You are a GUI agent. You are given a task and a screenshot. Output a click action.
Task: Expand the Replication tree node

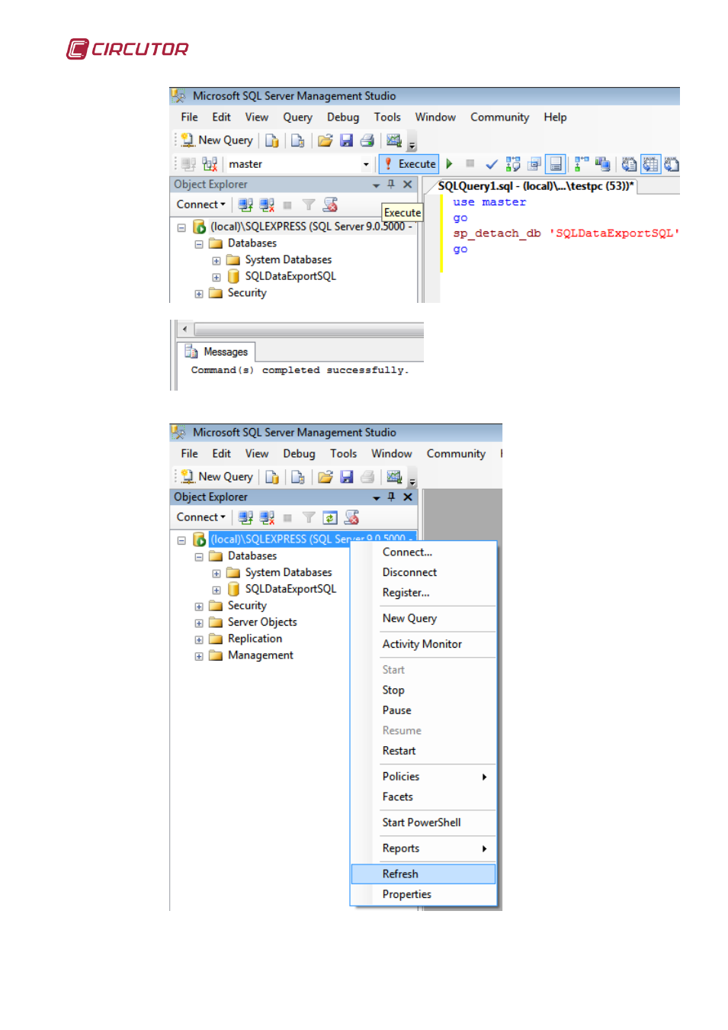pos(199,640)
